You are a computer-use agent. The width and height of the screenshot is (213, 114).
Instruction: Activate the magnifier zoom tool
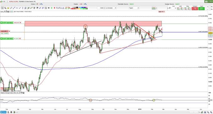coord(5,8)
